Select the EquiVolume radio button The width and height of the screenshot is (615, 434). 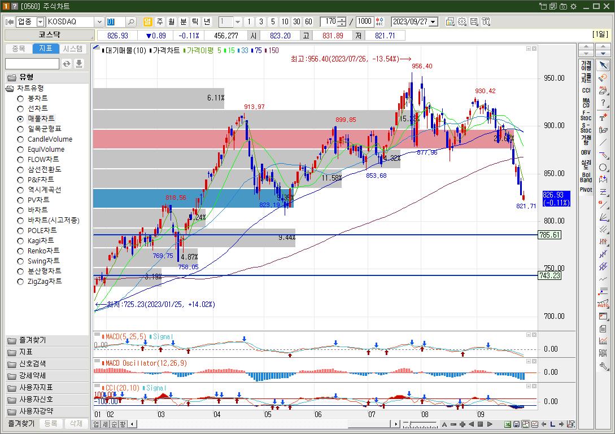(x=20, y=150)
